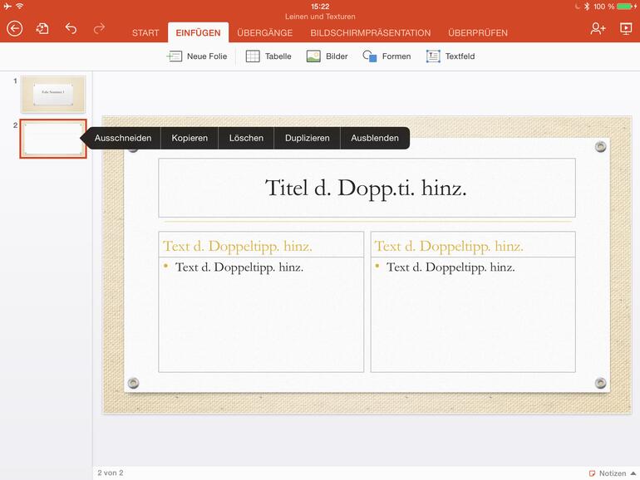Choose Ausschneiden in the context menu
This screenshot has width=640, height=480.
click(x=123, y=138)
